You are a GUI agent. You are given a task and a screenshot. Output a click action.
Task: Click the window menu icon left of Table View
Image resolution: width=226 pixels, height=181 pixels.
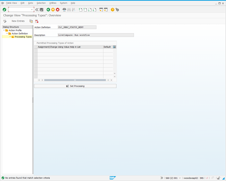pyautogui.click(x=3, y=3)
